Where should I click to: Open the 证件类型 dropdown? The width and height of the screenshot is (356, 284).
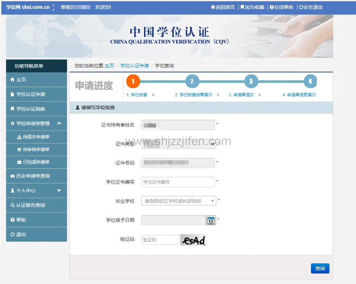point(178,143)
